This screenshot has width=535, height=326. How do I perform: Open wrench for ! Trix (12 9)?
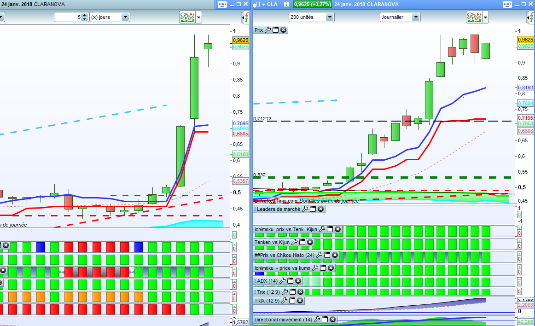pos(285,292)
